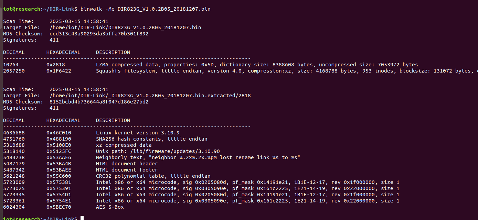The width and height of the screenshot is (478, 220).
Task: Click the second MD5 checksum 8152bcbd4b736644a8f047d186e27bd2
Action: [x=99, y=102]
